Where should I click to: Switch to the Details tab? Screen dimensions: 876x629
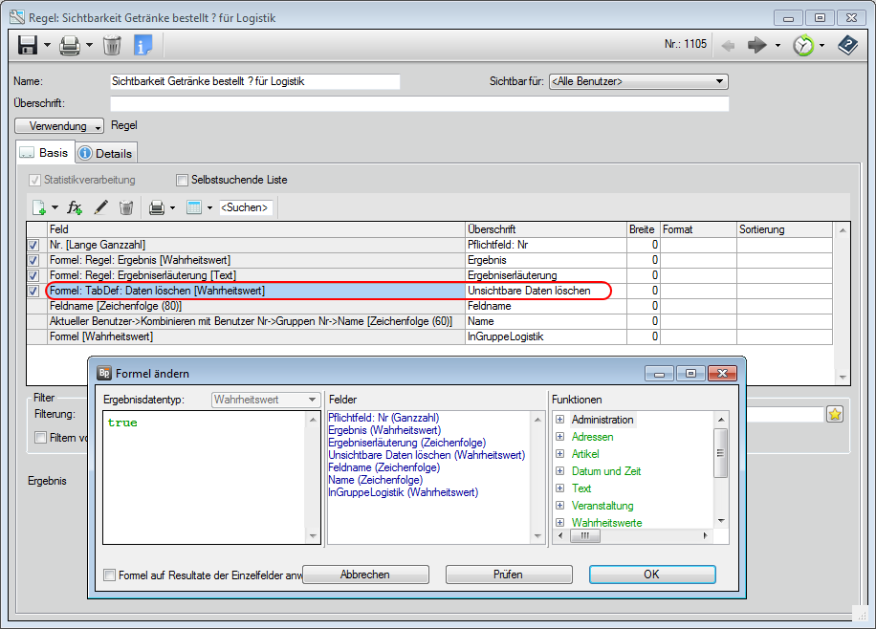pos(106,153)
